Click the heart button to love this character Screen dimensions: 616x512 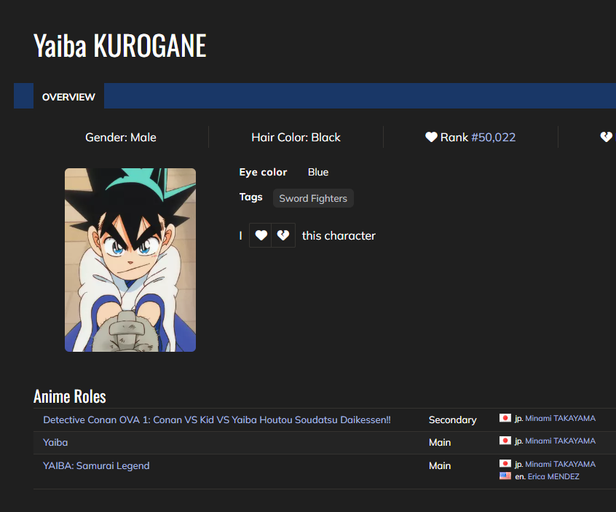pyautogui.click(x=261, y=235)
